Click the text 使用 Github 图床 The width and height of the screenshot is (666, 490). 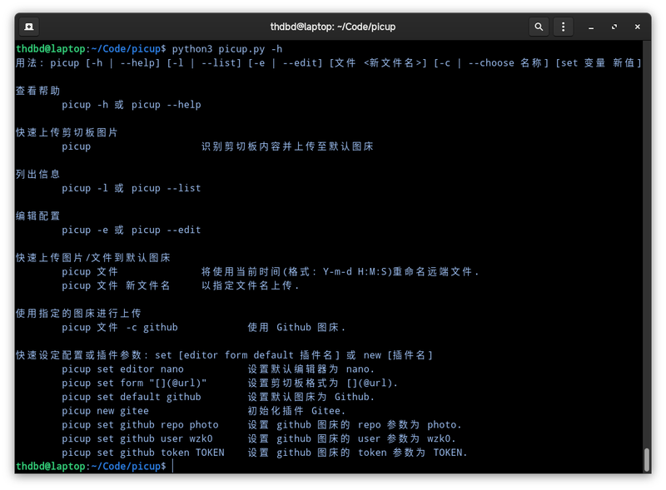point(296,328)
